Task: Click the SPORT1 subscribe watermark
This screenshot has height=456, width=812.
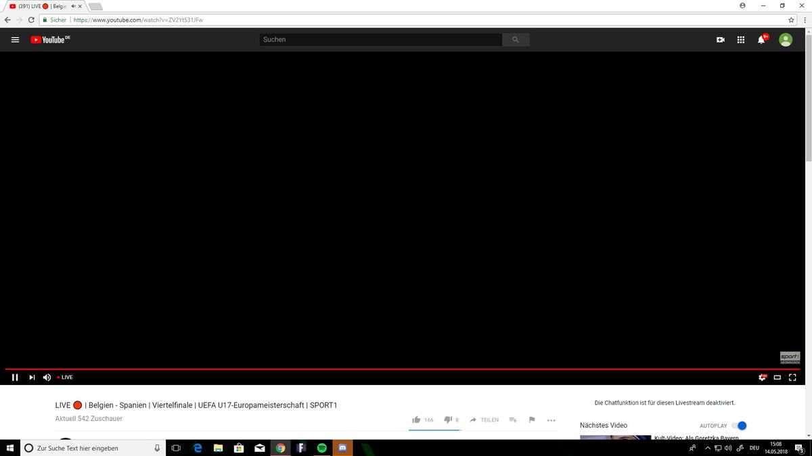Action: [x=790, y=358]
